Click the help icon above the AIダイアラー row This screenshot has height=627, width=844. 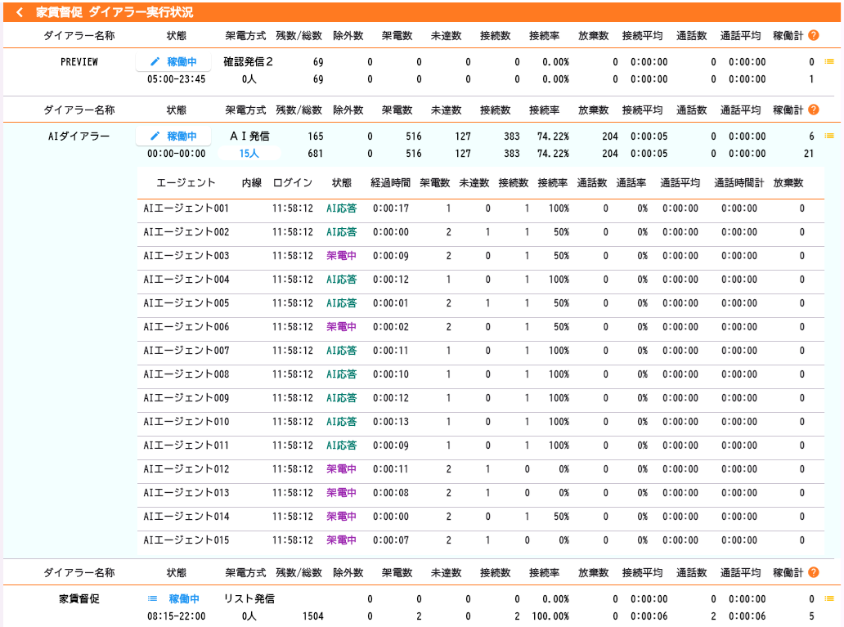pyautogui.click(x=813, y=110)
